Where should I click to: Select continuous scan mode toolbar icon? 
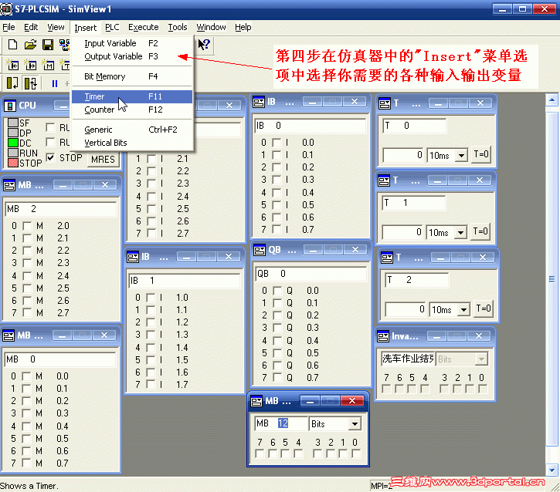(30, 83)
